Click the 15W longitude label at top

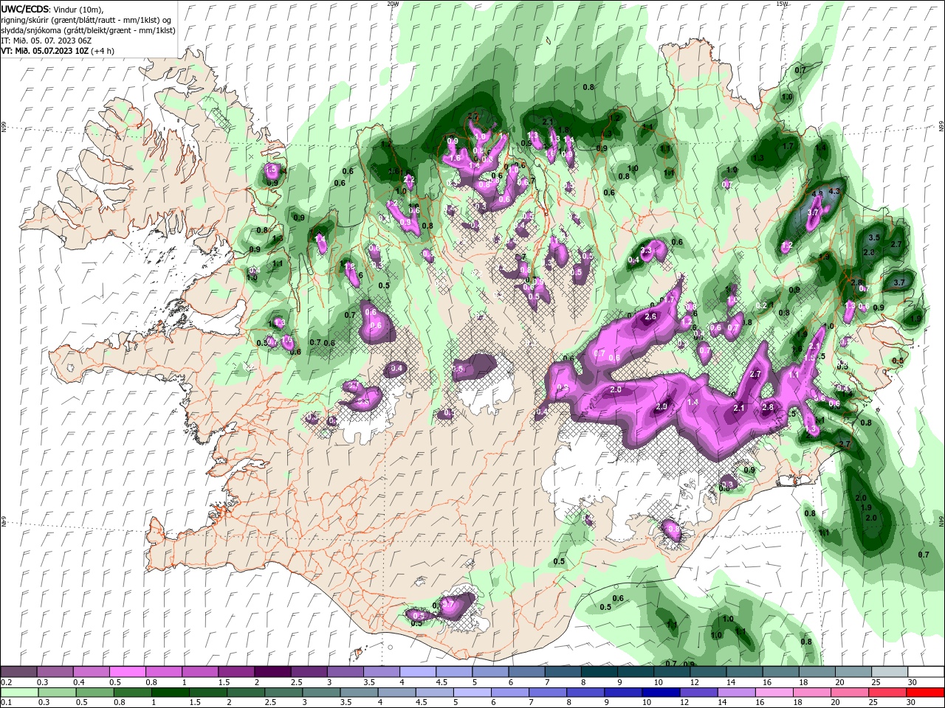pyautogui.click(x=781, y=3)
